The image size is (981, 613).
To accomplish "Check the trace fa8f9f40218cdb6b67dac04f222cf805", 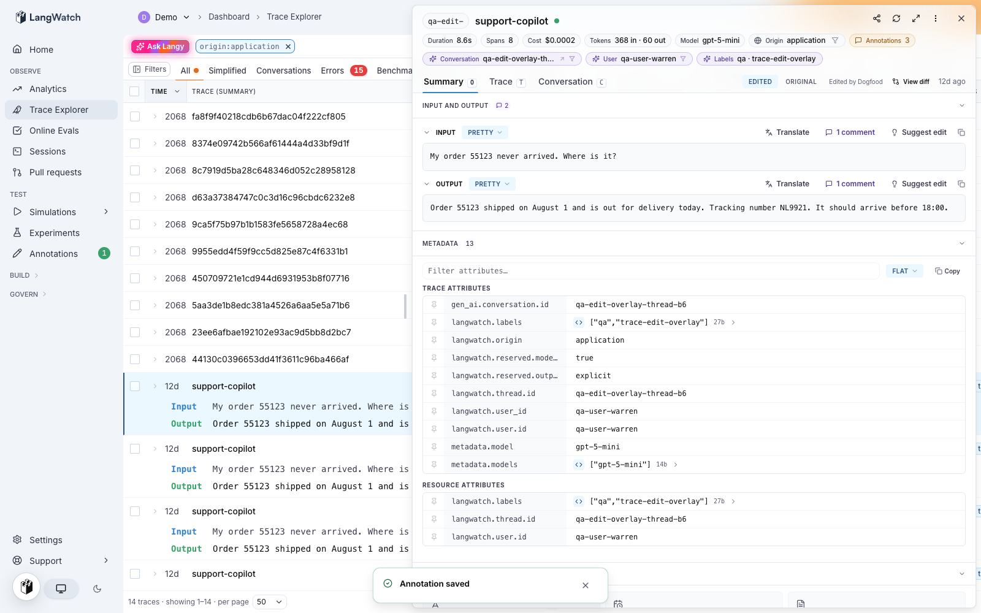I will point(135,116).
